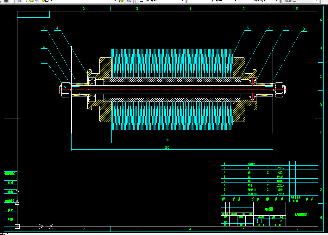The image size is (328, 235).
Task: Toggle layer 0 padlock lock state
Action: point(43,1)
